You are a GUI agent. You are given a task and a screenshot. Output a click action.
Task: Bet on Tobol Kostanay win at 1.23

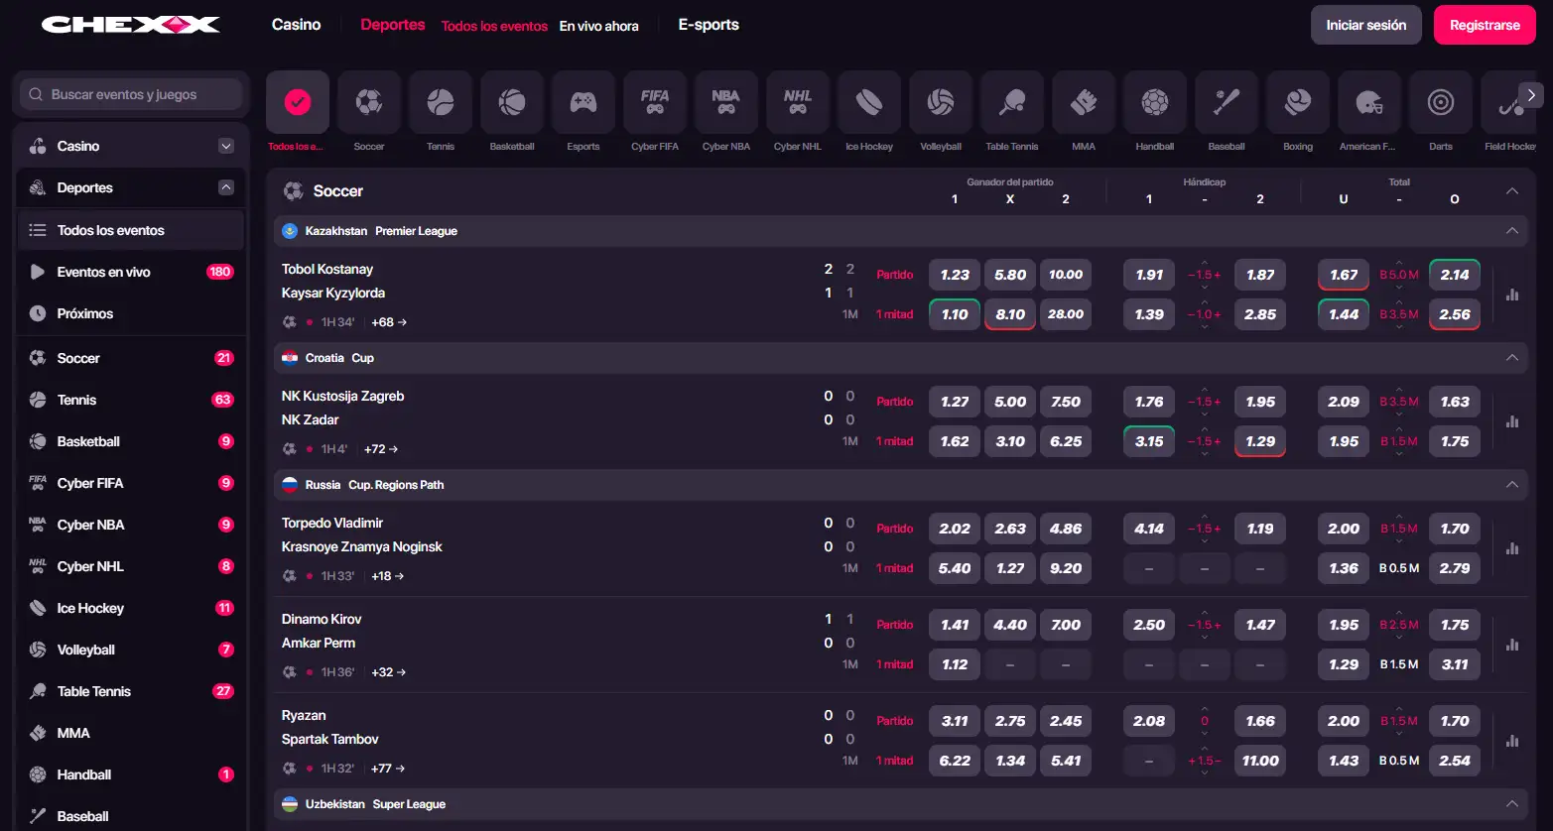pos(955,275)
